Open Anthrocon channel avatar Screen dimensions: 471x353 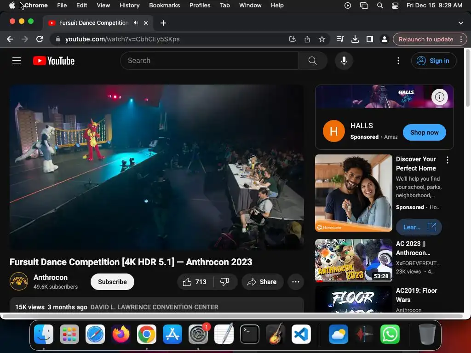tap(18, 281)
